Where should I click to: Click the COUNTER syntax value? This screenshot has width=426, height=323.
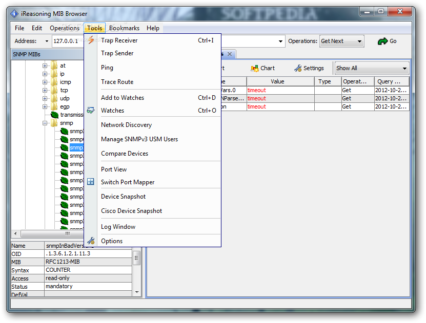click(58, 270)
